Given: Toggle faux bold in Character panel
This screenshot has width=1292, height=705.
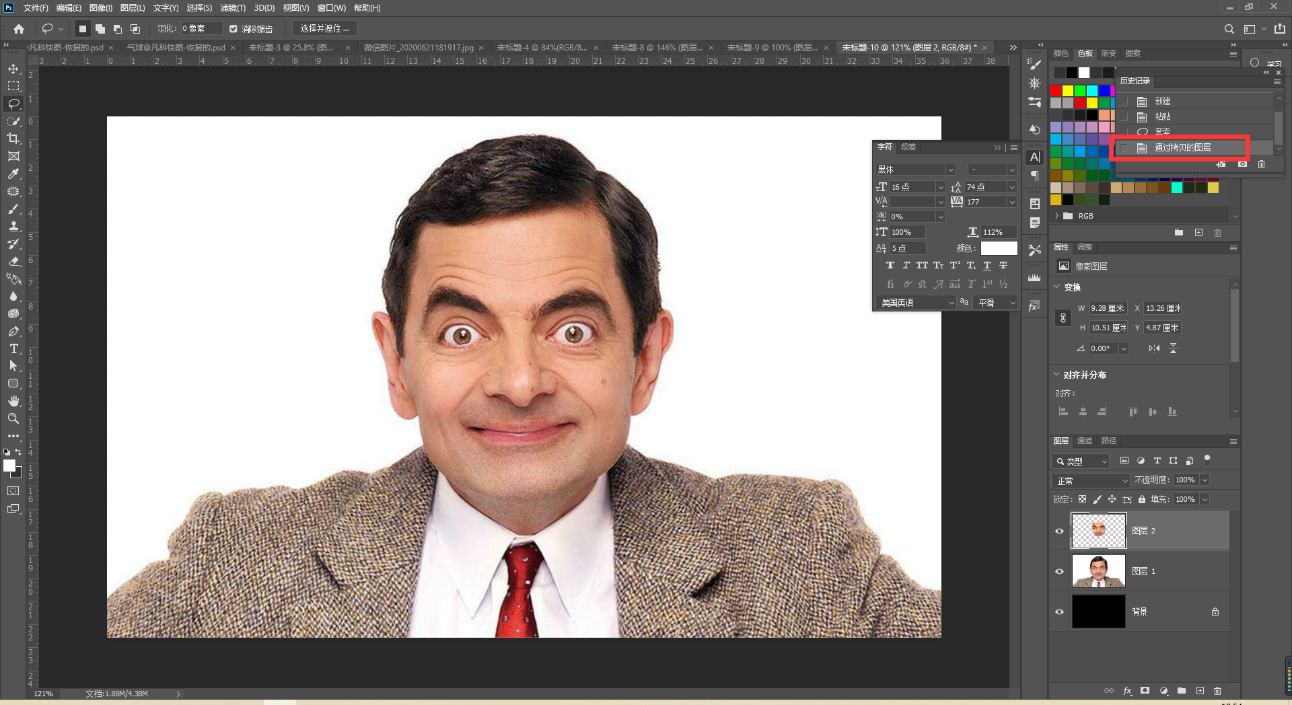Looking at the screenshot, I should click(890, 266).
